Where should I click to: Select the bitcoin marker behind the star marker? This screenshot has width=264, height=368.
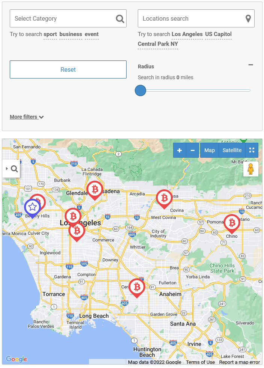(x=41, y=199)
